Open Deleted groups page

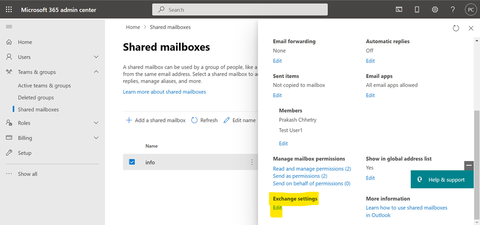(36, 97)
